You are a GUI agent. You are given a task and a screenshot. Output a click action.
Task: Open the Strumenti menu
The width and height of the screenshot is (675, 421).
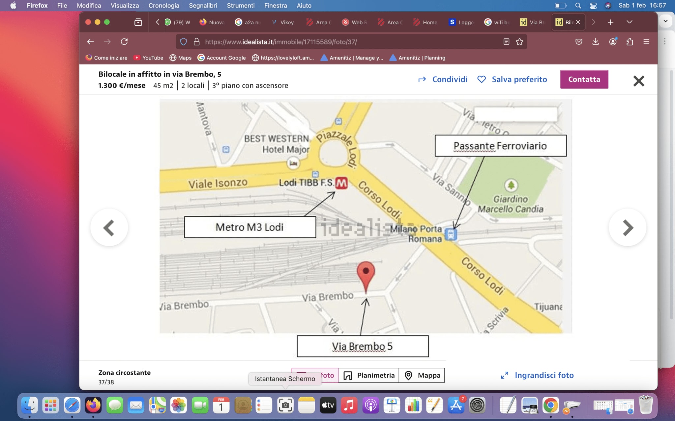pyautogui.click(x=241, y=6)
